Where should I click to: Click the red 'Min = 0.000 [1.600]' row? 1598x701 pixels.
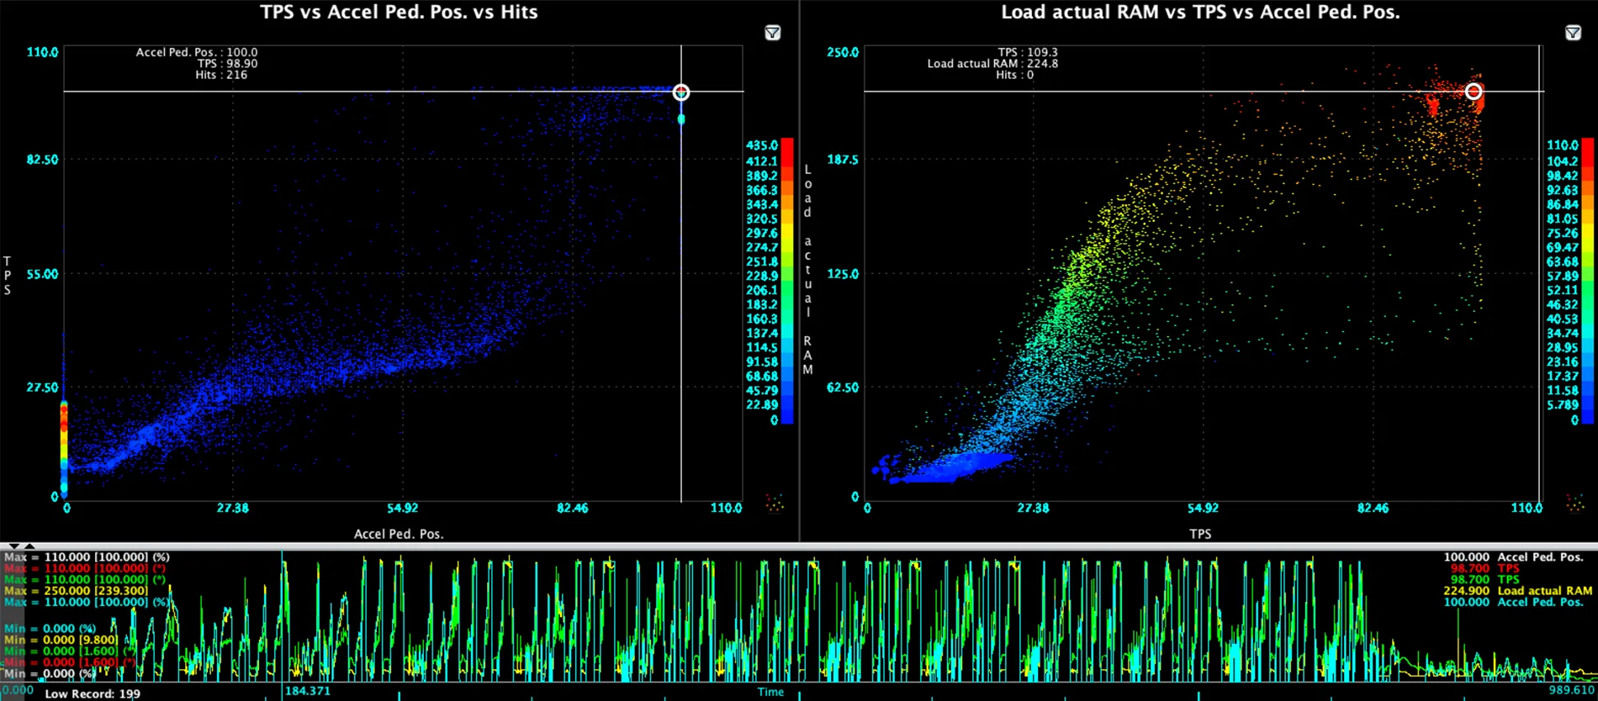[70, 662]
